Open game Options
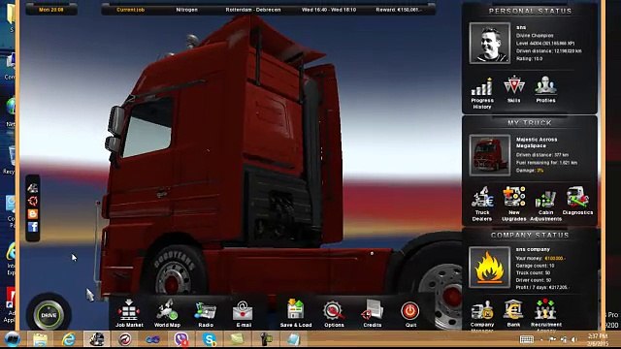The height and width of the screenshot is (349, 621). click(334, 313)
